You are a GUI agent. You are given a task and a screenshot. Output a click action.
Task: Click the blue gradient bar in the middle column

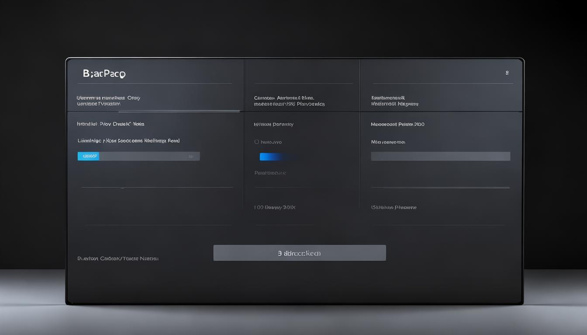[x=278, y=157]
